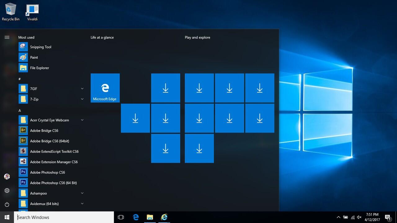Click bottom-row download tile in Life at a glance

tap(166, 148)
